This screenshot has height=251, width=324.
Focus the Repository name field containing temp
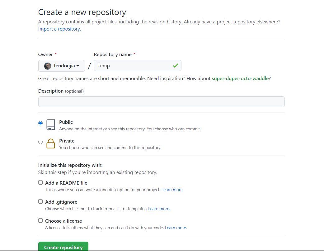pos(137,65)
